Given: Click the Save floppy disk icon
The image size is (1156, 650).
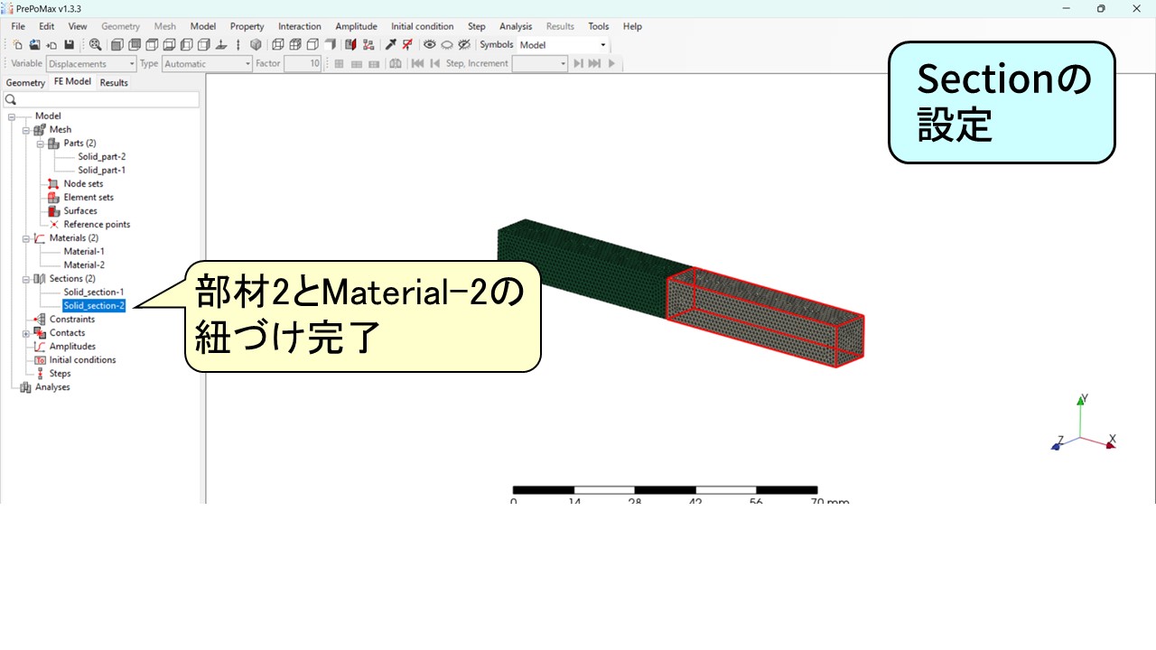Looking at the screenshot, I should pyautogui.click(x=70, y=44).
